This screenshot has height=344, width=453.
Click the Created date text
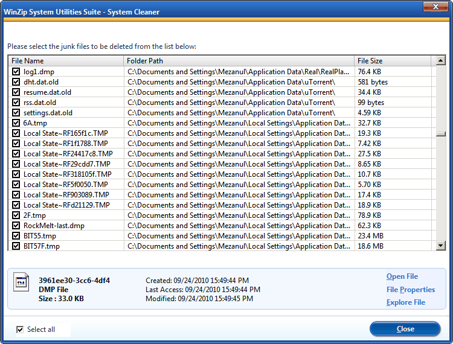[197, 280]
